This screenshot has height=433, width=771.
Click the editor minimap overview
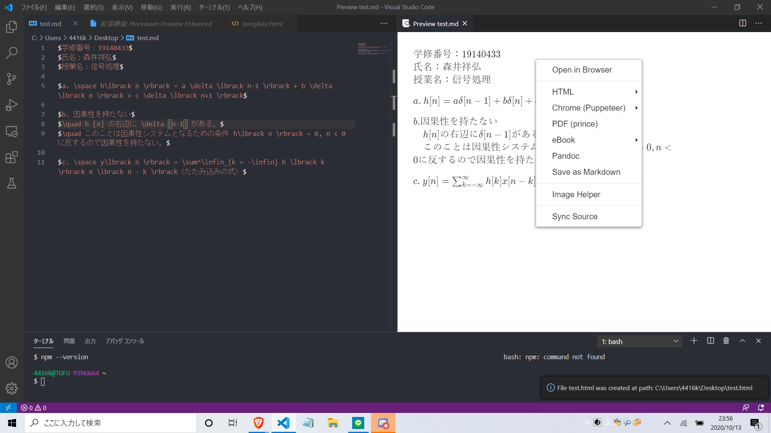[x=373, y=49]
